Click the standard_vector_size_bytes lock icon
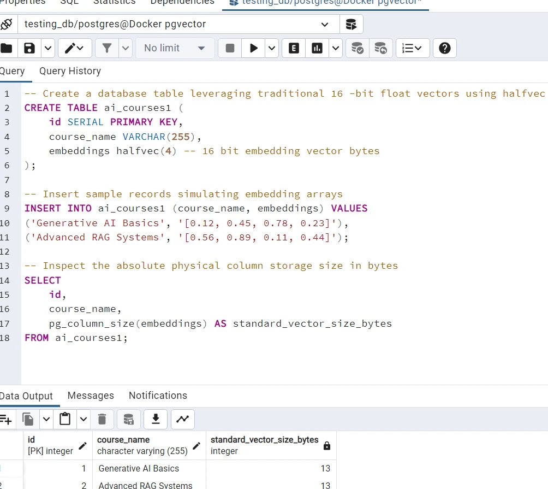The image size is (548, 489). pyautogui.click(x=327, y=446)
